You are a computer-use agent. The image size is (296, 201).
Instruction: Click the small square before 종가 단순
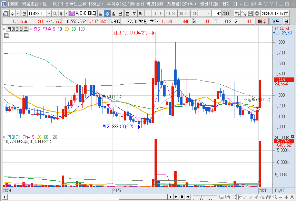click(x=31, y=29)
